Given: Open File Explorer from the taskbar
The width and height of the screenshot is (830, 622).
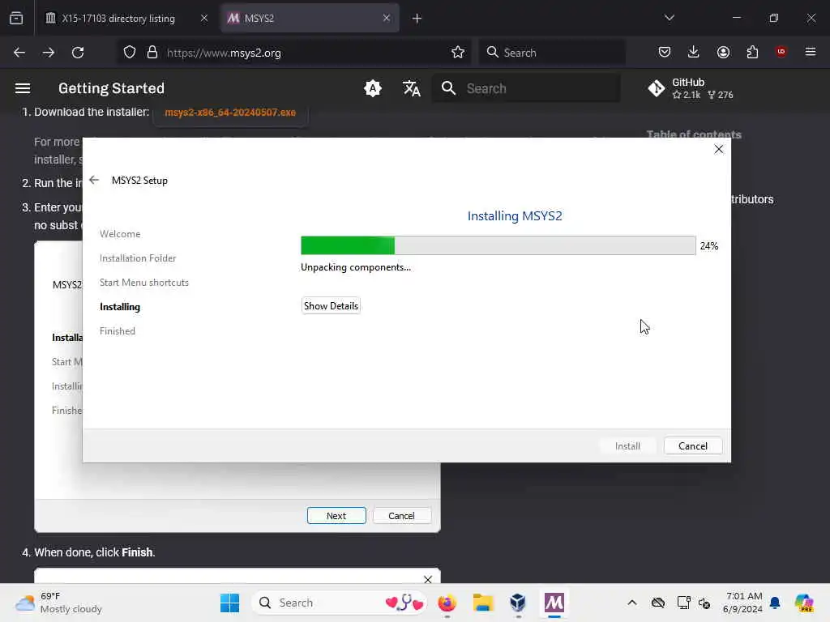Looking at the screenshot, I should tap(483, 603).
